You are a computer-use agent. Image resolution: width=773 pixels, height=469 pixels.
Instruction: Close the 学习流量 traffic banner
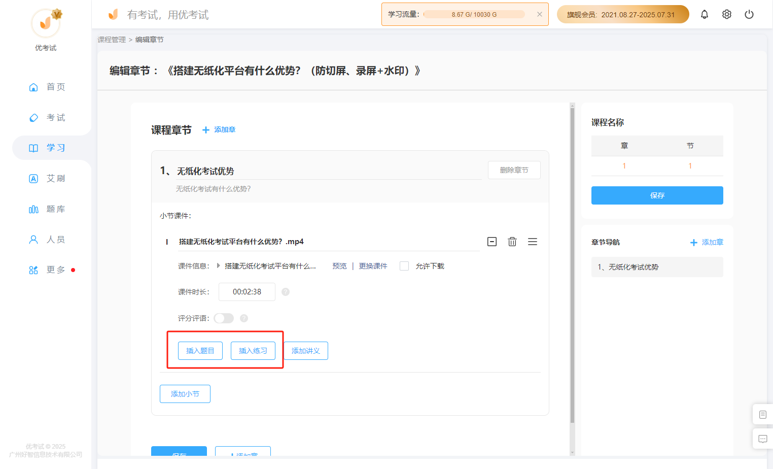(x=540, y=14)
